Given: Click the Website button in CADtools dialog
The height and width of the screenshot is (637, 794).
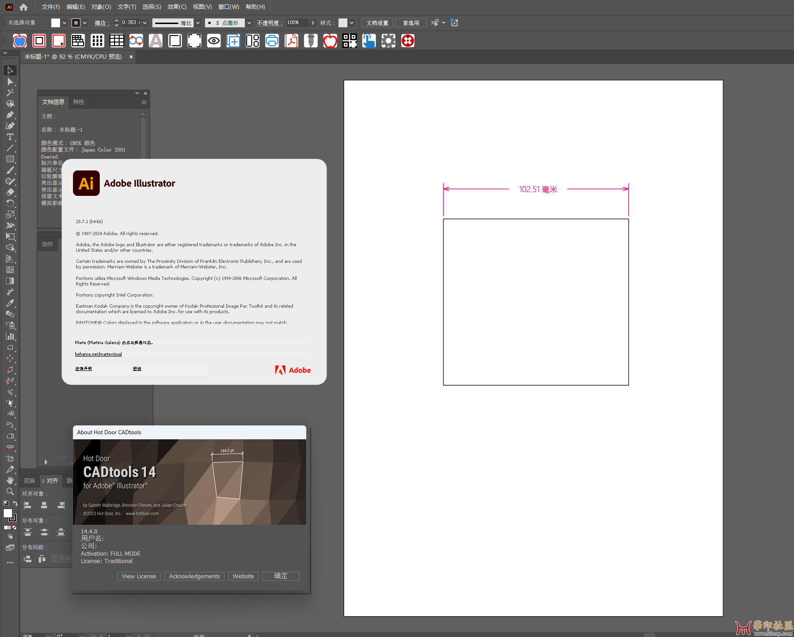Looking at the screenshot, I should (x=243, y=576).
